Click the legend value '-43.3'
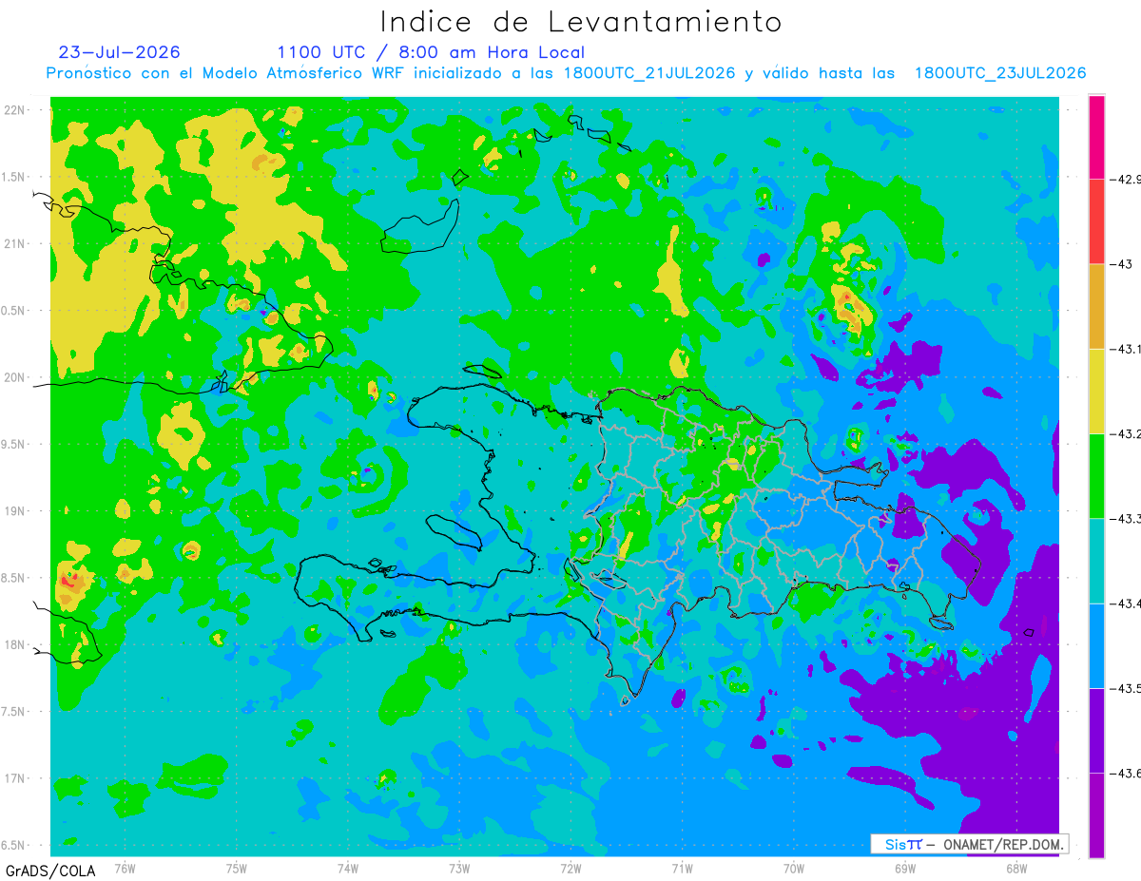Screen dimensions: 1141x881 click(x=1125, y=518)
